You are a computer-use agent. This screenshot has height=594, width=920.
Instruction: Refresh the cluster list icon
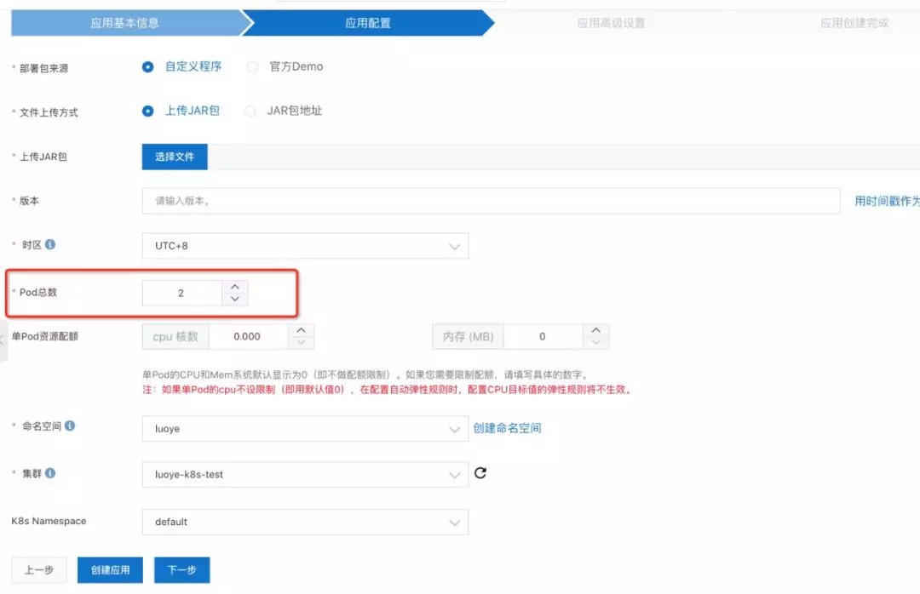pos(480,472)
